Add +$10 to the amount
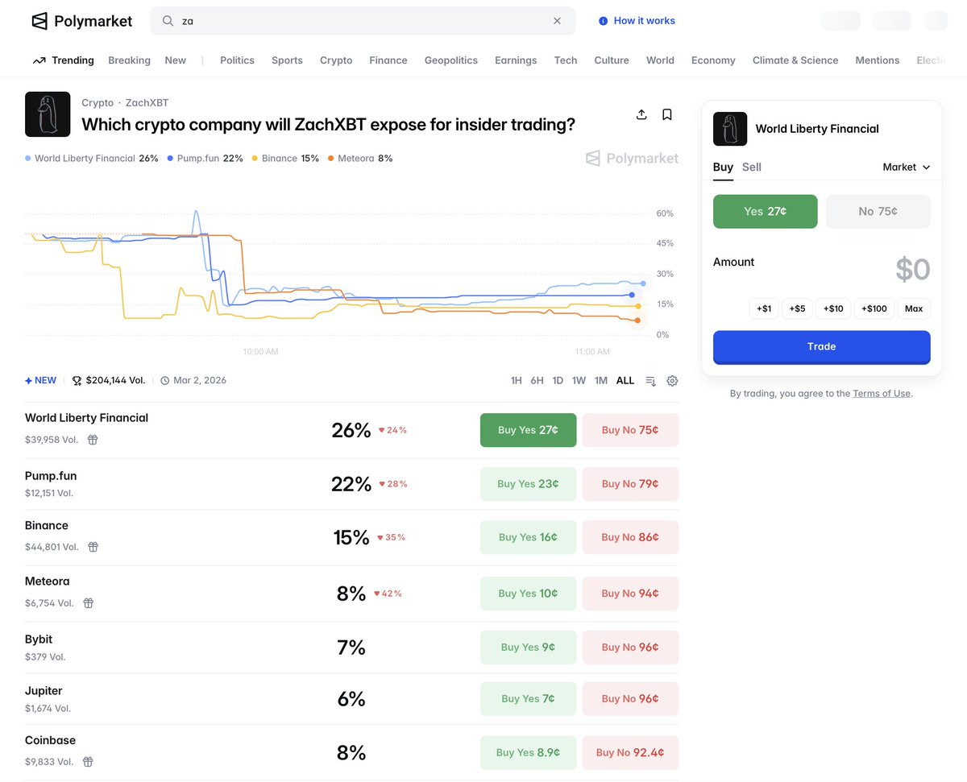The image size is (967, 782). pos(833,308)
